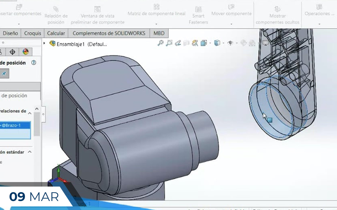The image size is (337, 210).
Task: Open View Settings monitor icon
Action: 265,43
